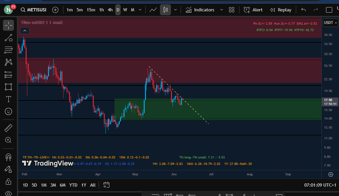This screenshot has height=196, width=339.
Task: Select the 3M date range
Action: pyautogui.click(x=53, y=185)
